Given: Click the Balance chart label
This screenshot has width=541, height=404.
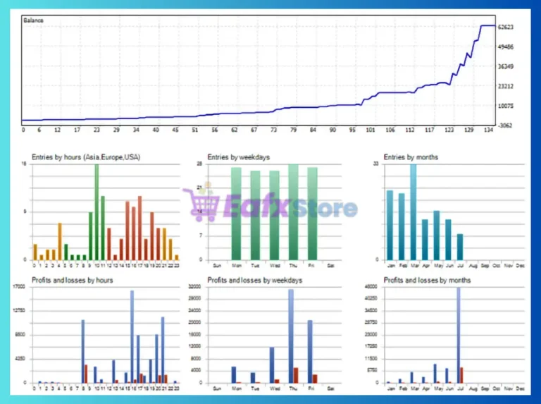Looking at the screenshot, I should (34, 20).
